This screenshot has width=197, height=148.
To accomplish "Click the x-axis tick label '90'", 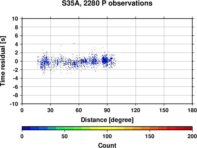I will tap(107, 110).
